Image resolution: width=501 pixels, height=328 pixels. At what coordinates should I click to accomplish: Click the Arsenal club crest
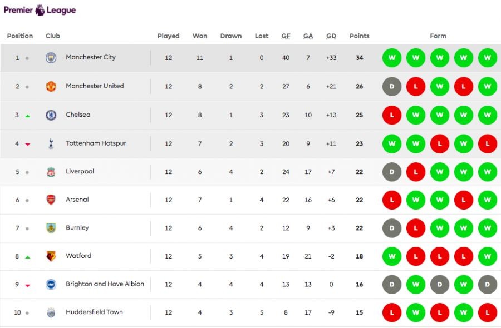pyautogui.click(x=51, y=200)
